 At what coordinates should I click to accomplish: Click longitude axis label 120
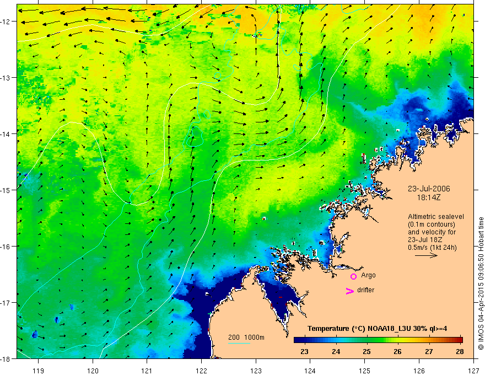coord(93,371)
